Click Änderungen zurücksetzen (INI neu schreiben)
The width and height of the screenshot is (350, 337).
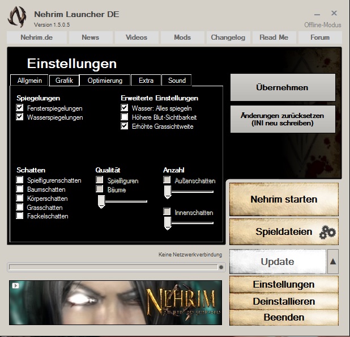tap(283, 119)
